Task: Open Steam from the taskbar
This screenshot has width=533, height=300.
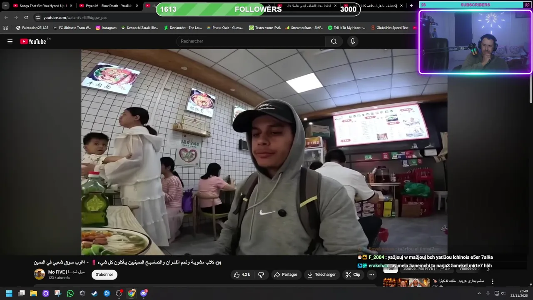Action: click(x=95, y=293)
